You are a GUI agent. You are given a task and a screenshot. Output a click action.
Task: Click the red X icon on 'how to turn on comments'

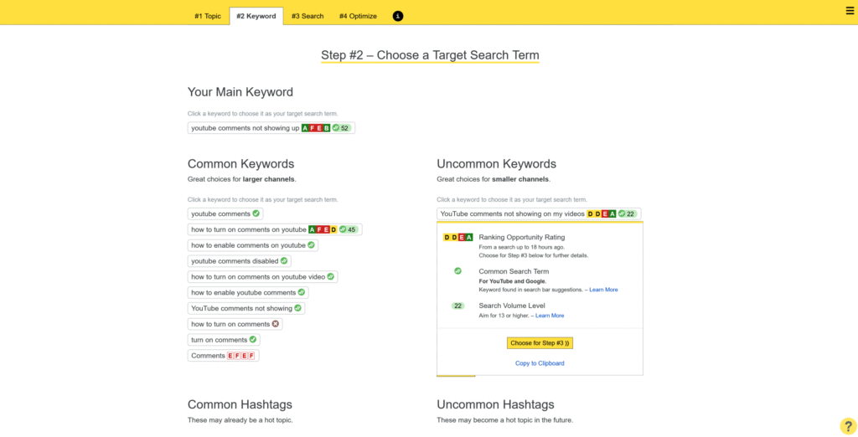coord(277,324)
